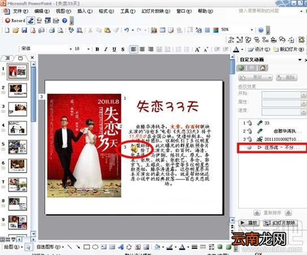Viewport: 307px width, 255px height.
Task: Click the 设计 (Design) button
Action: pyautogui.click(x=259, y=49)
